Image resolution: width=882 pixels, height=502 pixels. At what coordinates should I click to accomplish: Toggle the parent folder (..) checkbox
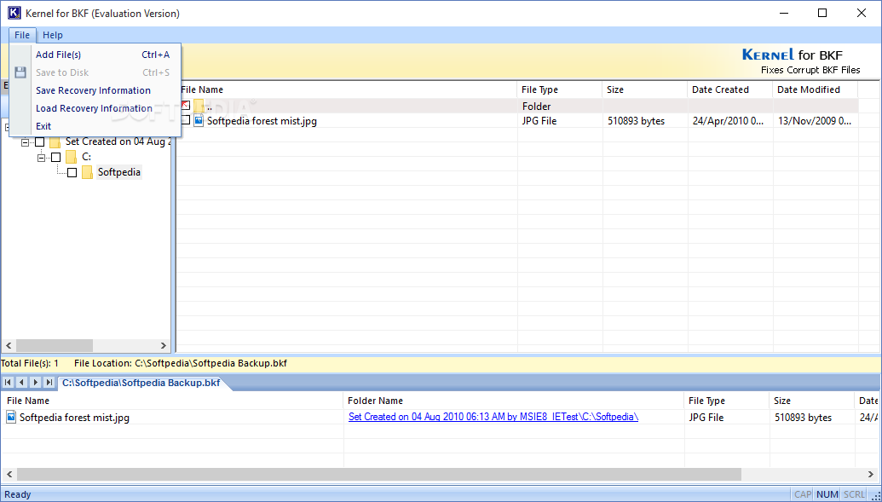click(x=185, y=105)
